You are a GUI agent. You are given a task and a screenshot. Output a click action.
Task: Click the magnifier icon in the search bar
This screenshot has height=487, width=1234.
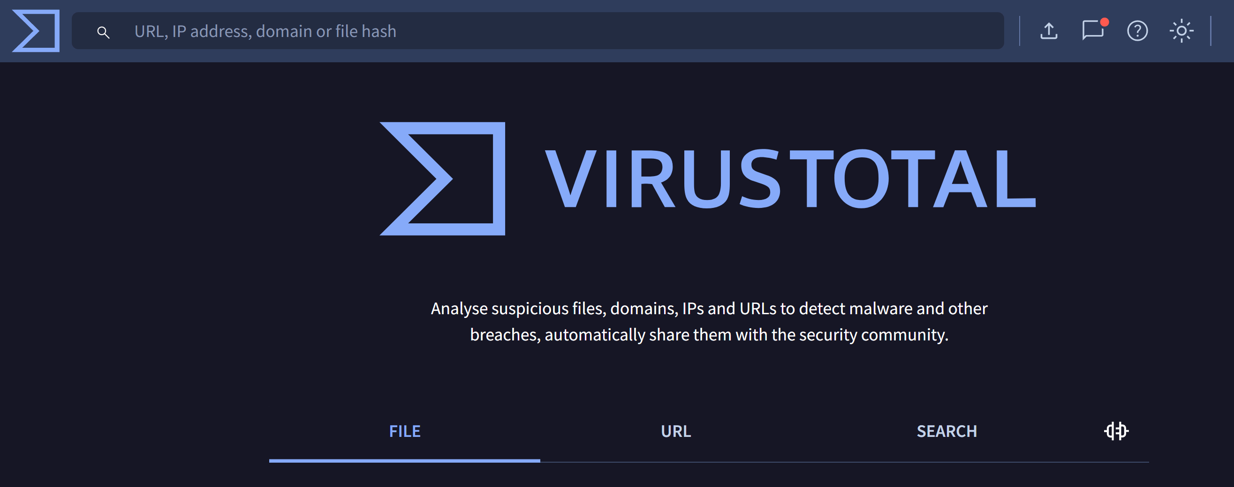[x=103, y=32]
